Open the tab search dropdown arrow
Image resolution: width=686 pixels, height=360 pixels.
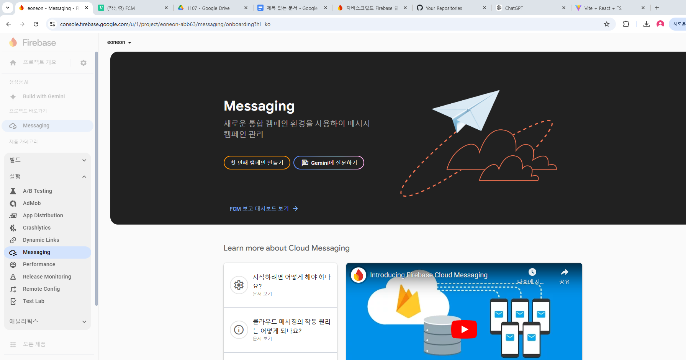[8, 8]
